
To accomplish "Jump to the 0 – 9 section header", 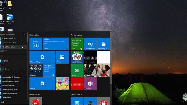I will tap(2, 65).
